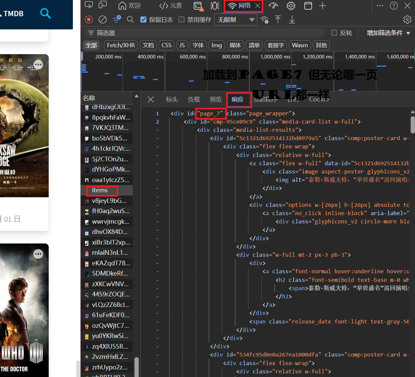Stop recording network log red button
415x377 pixels.
pos(89,19)
